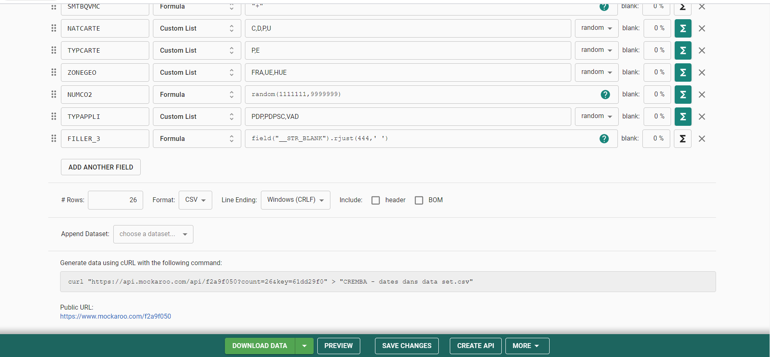Toggle the BOM checkbox
This screenshot has width=770, height=357.
tap(419, 200)
